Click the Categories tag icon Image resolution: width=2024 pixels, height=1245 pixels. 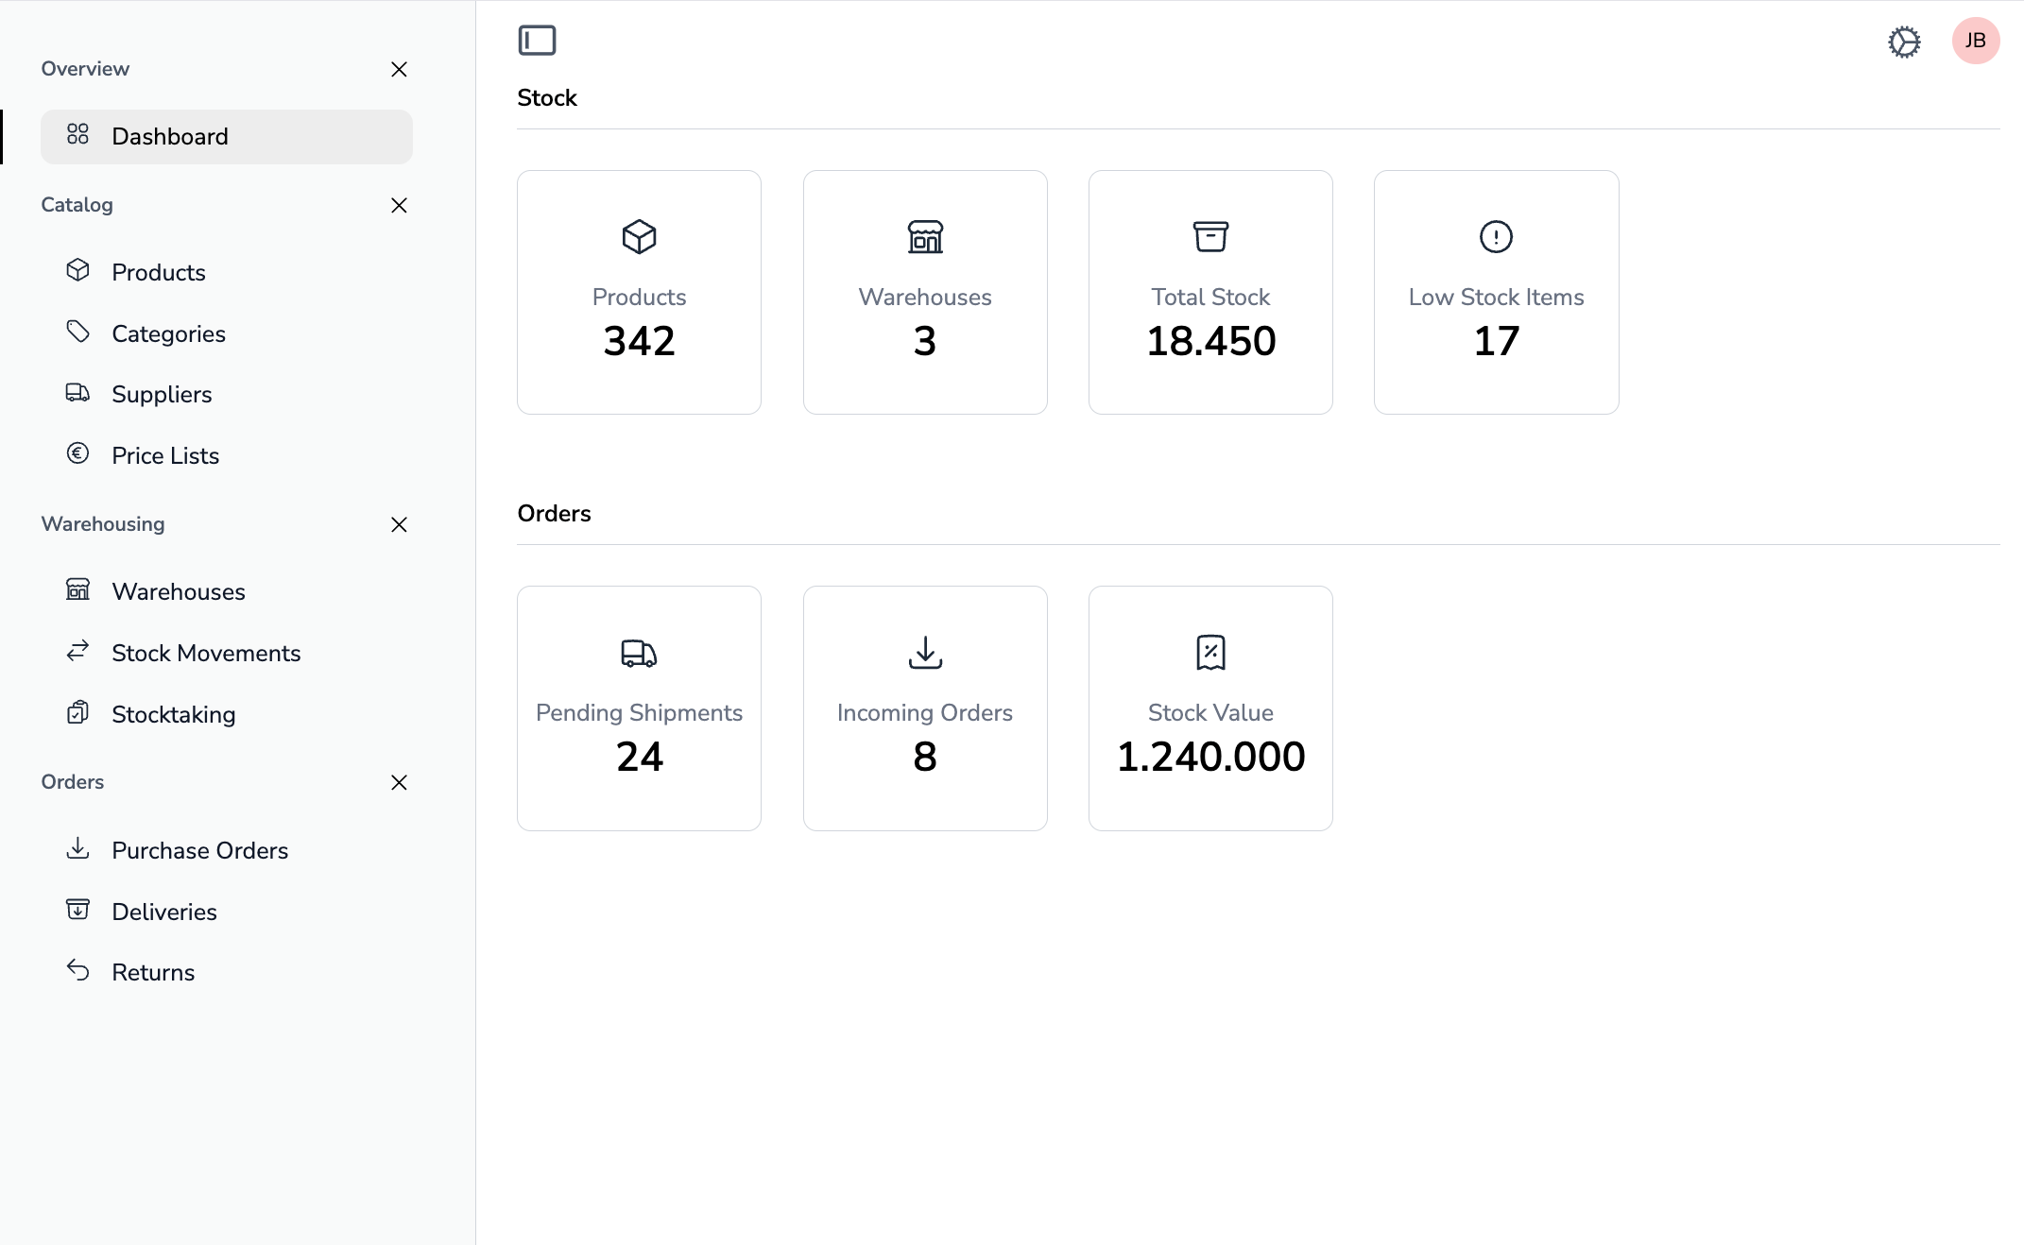(x=77, y=332)
